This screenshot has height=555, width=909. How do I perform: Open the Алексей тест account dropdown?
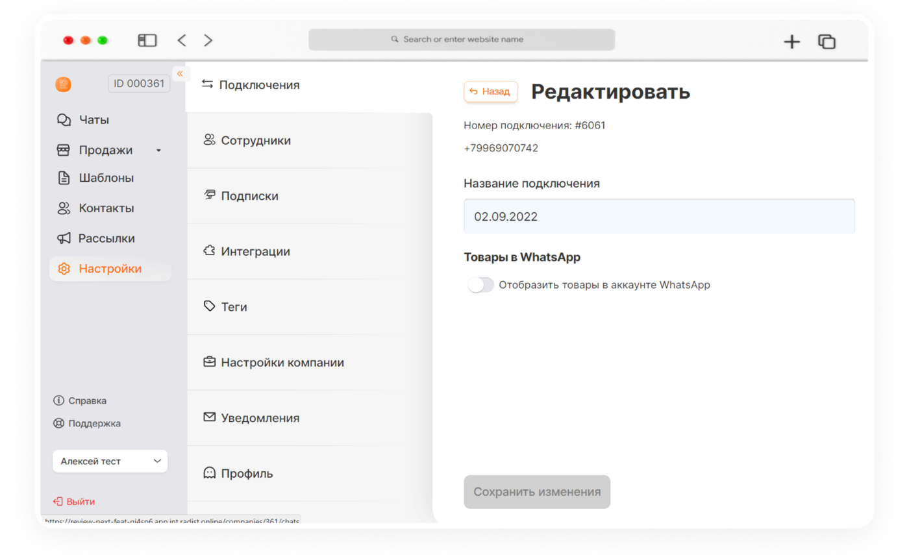click(110, 461)
